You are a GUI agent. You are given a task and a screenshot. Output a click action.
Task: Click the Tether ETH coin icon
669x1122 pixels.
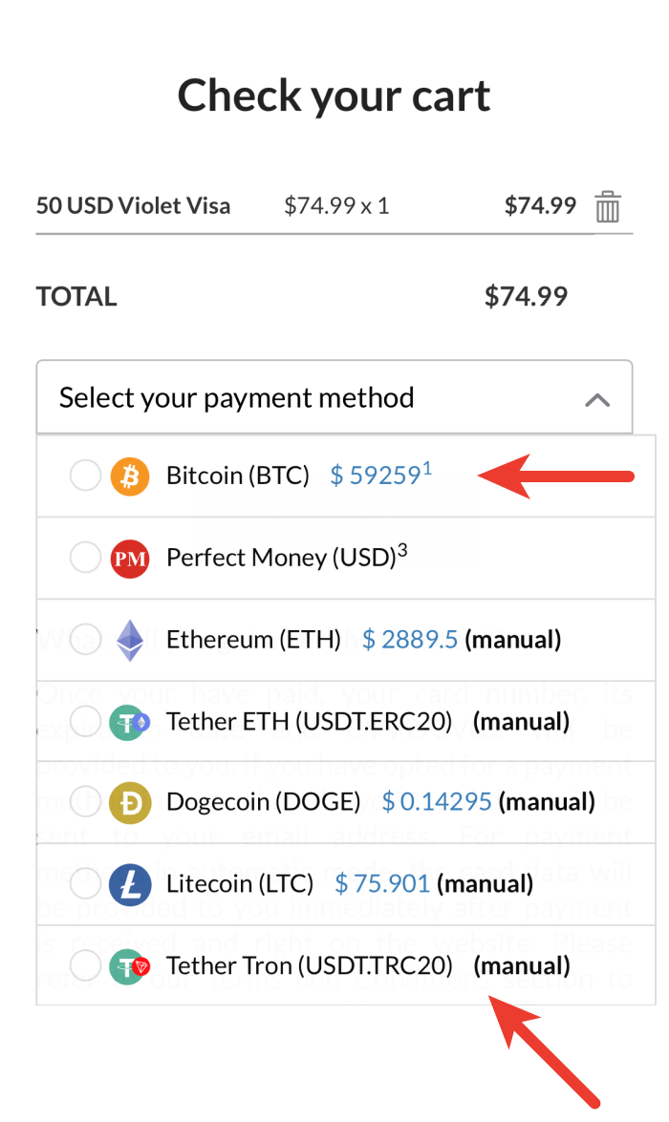point(129,722)
